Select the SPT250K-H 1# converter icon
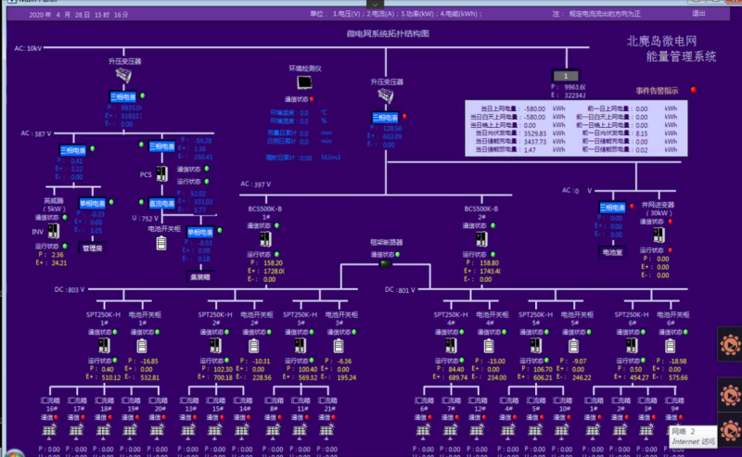 pos(104,345)
